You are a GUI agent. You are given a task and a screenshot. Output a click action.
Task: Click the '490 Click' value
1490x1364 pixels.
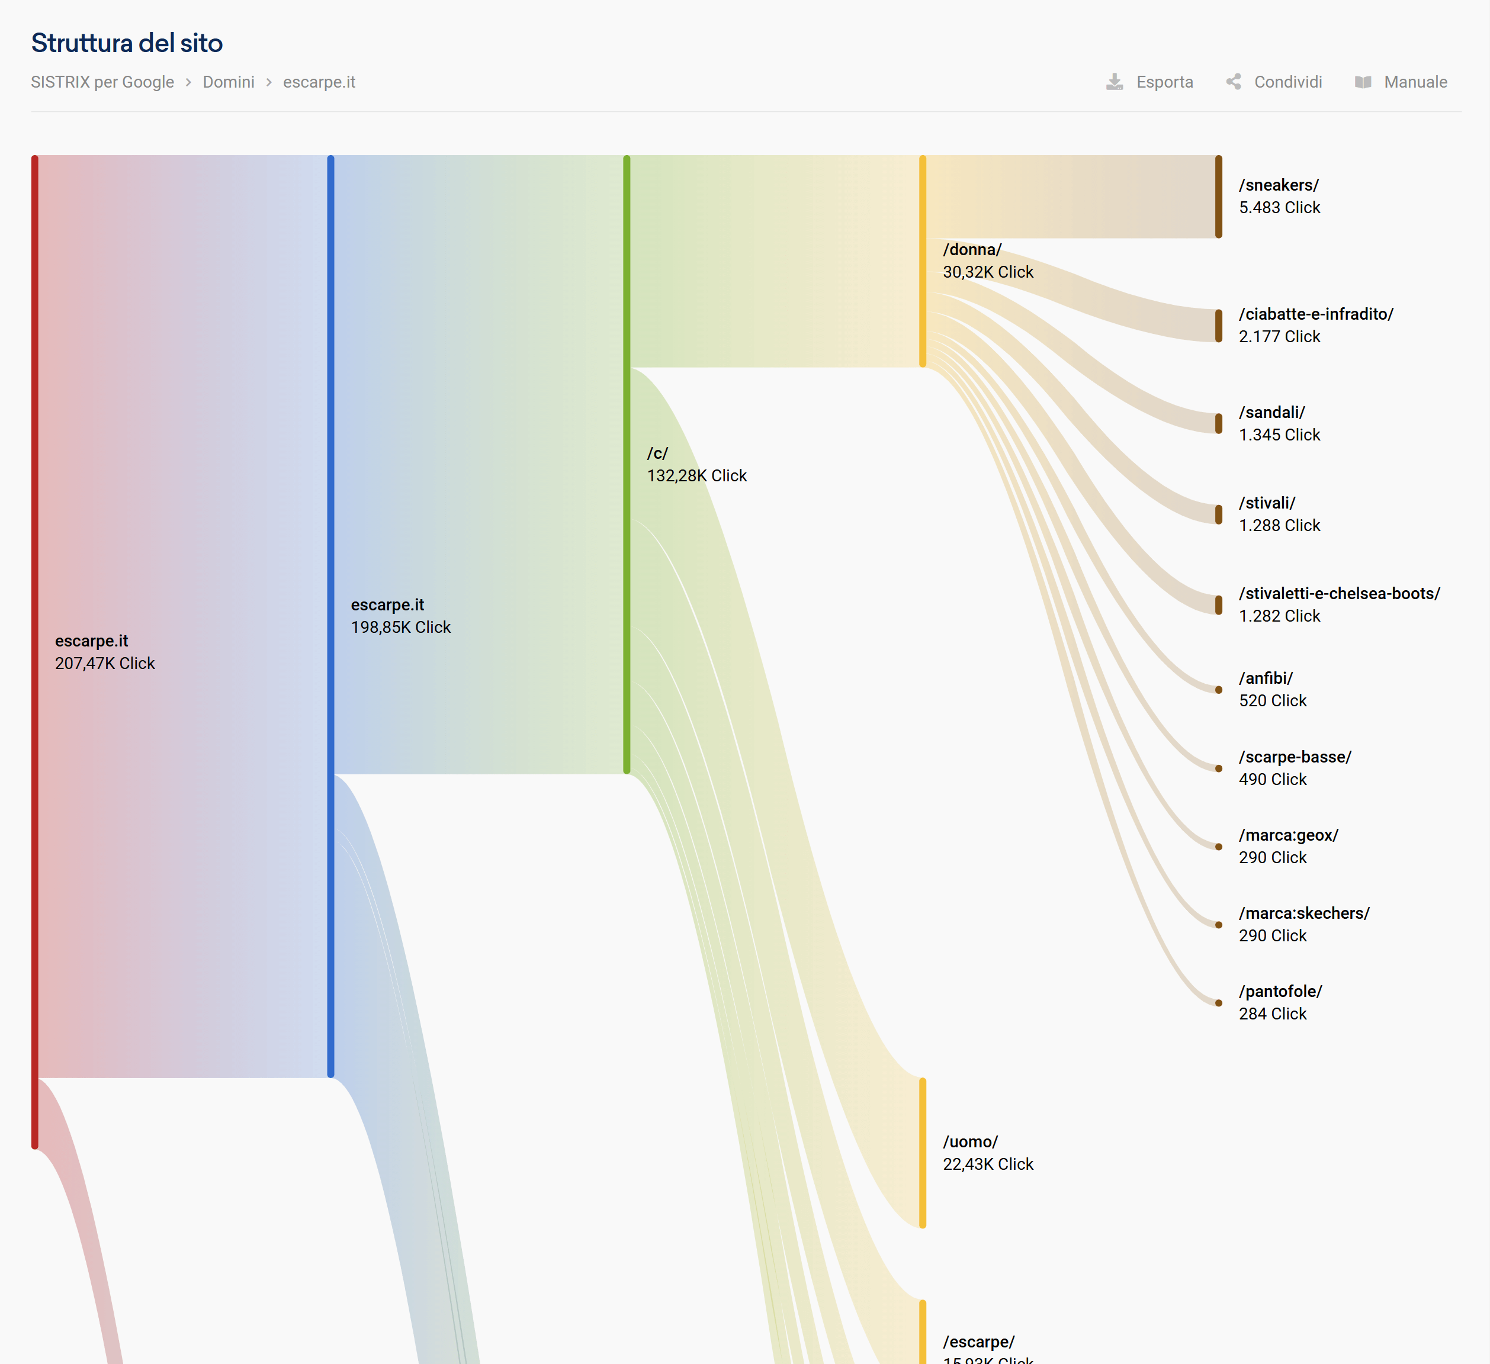point(1273,780)
